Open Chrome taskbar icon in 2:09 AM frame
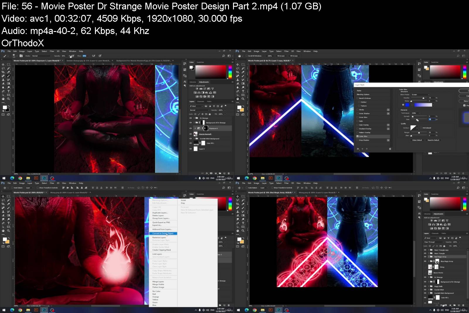Image resolution: width=469 pixels, height=313 pixels. (x=20, y=178)
